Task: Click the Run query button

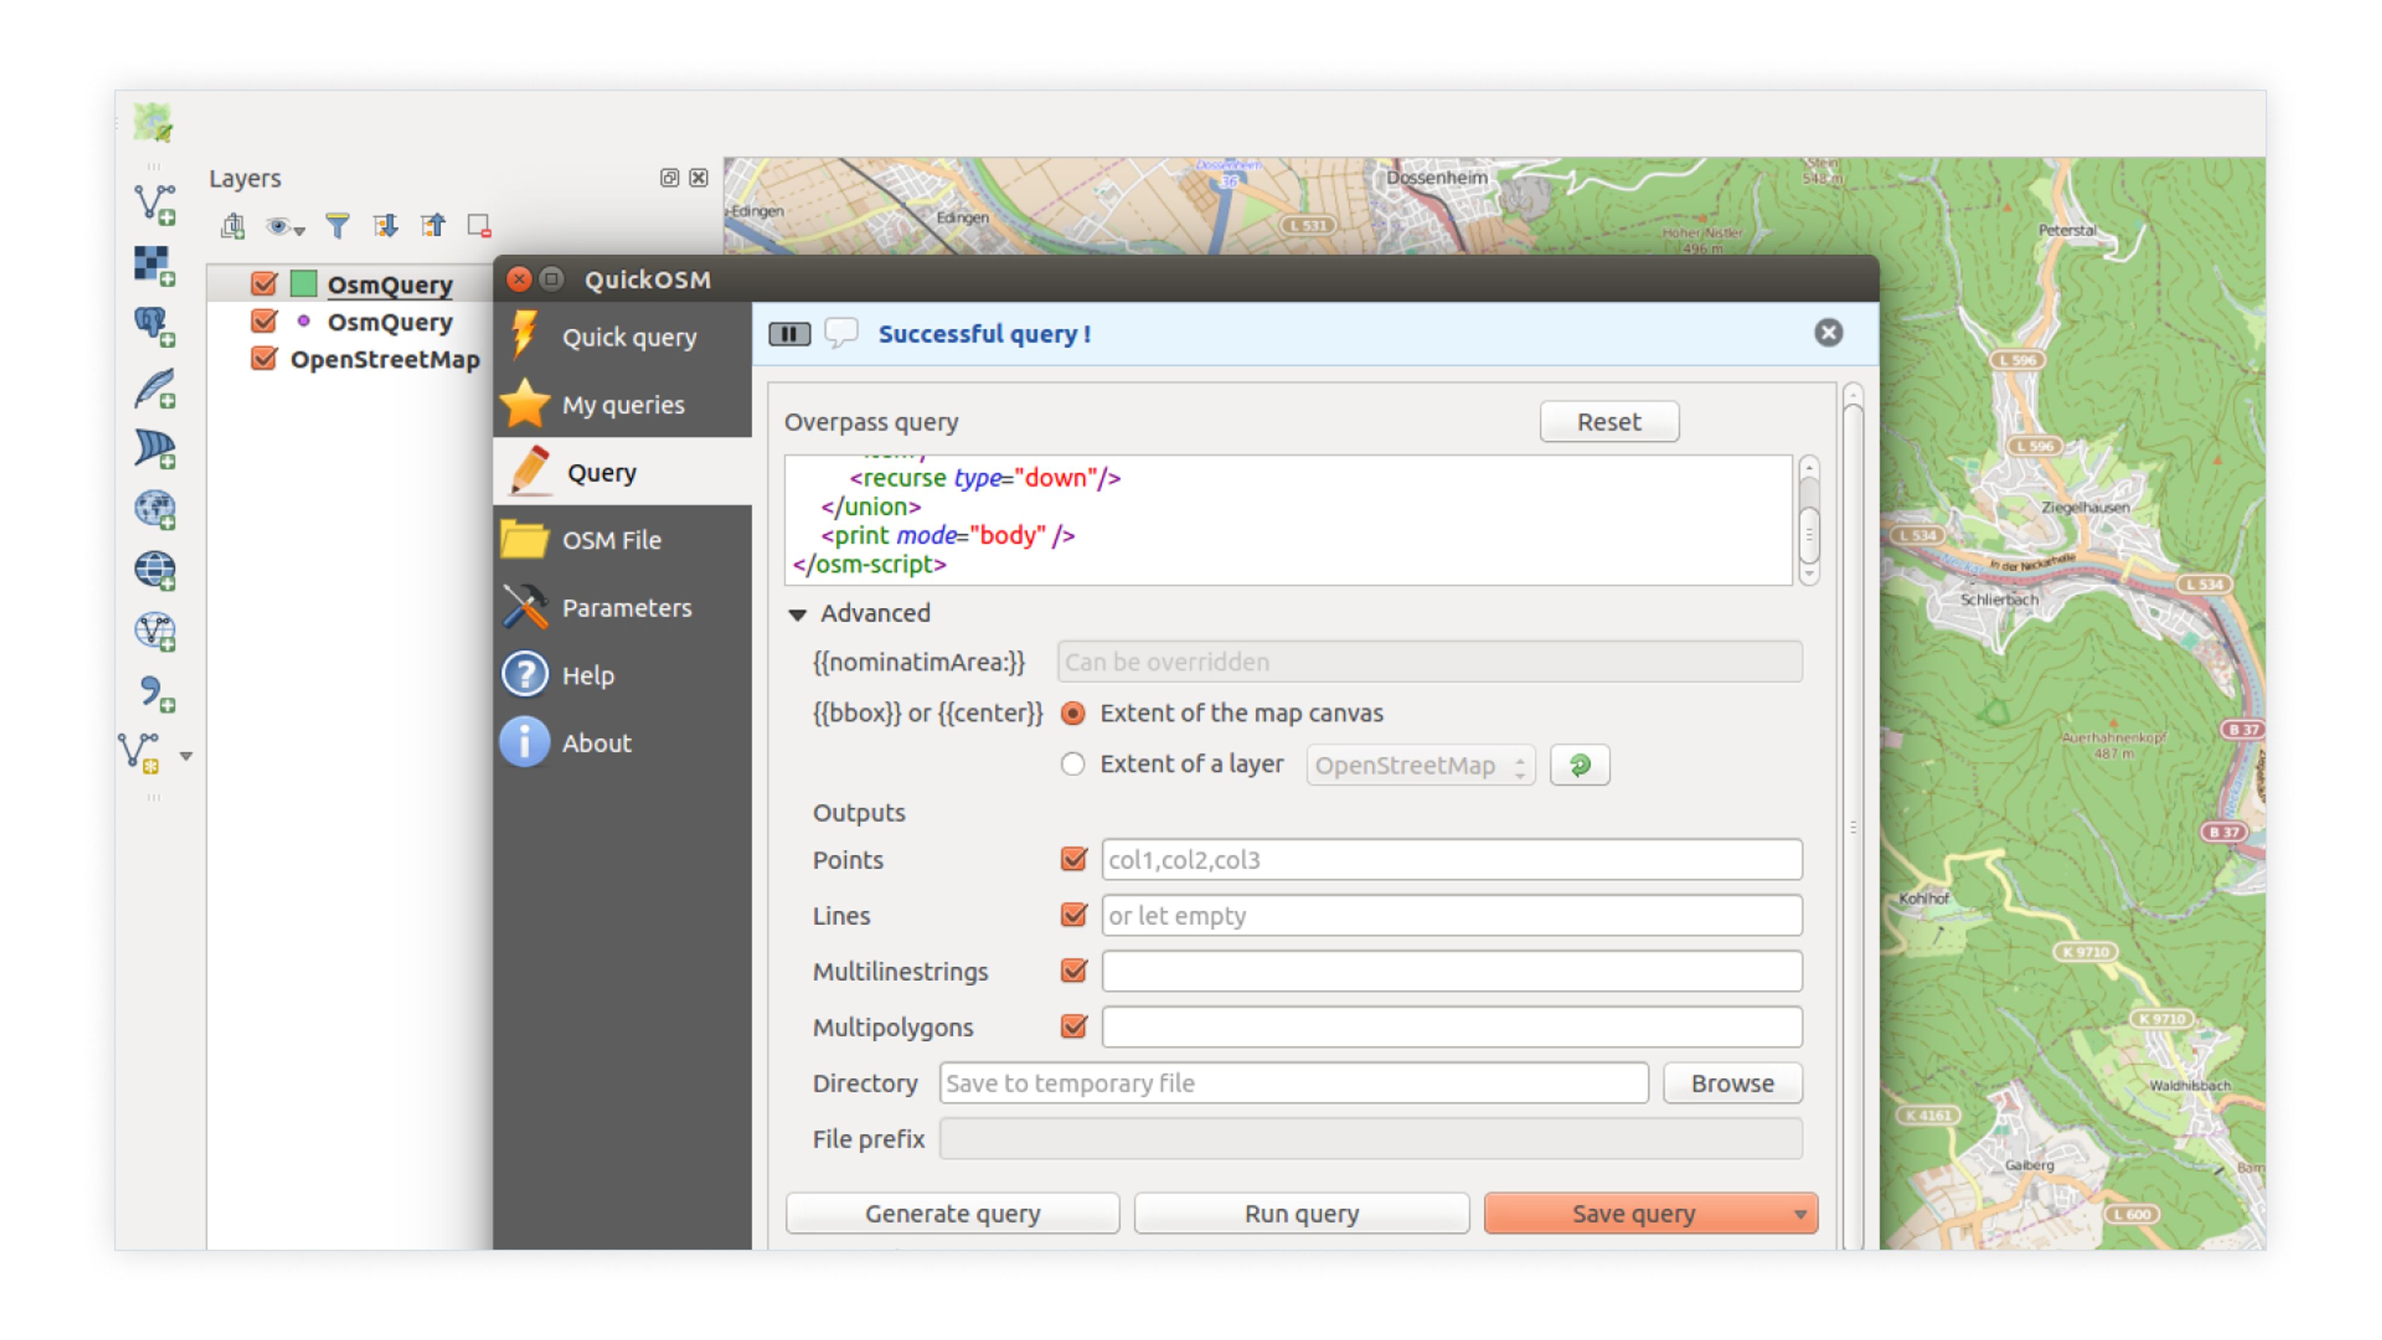Action: pos(1301,1213)
